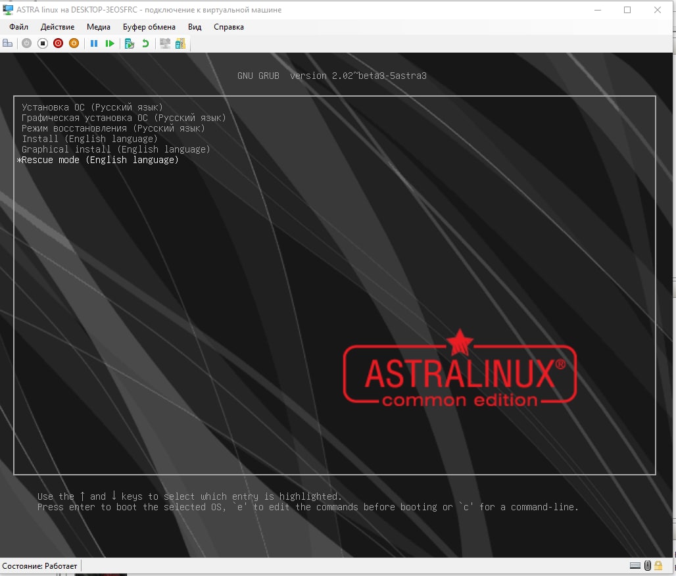The image size is (676, 576).
Task: Pause the virtual machine with blue bars icon
Action: (94, 43)
